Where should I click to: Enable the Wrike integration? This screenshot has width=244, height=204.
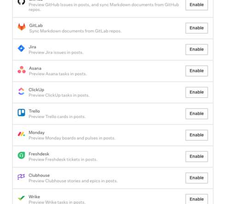[x=197, y=199]
